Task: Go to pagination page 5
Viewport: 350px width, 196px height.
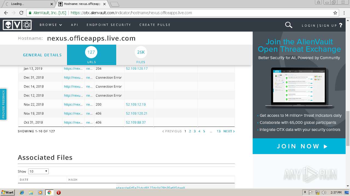Action: point(204,131)
